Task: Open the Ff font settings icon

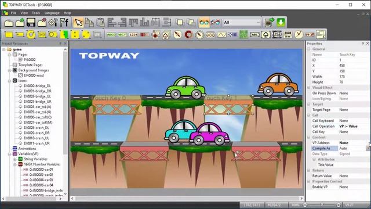Action: pos(64,23)
